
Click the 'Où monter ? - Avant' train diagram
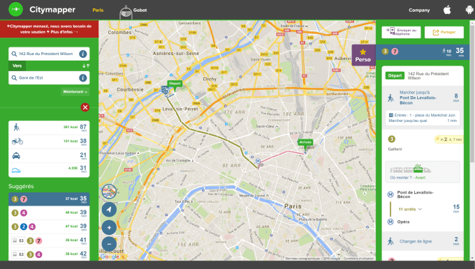pyautogui.click(x=423, y=172)
